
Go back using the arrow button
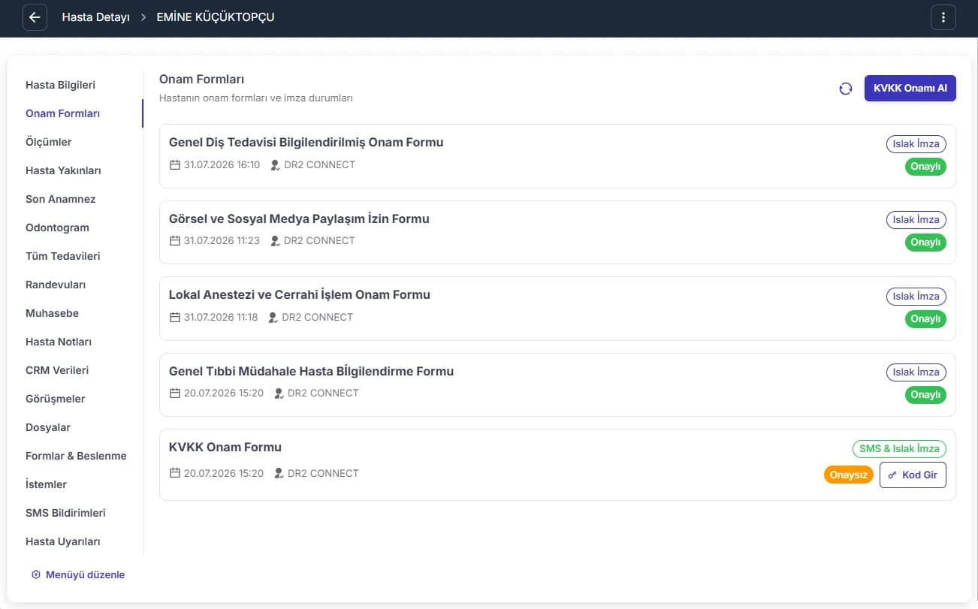[x=35, y=17]
